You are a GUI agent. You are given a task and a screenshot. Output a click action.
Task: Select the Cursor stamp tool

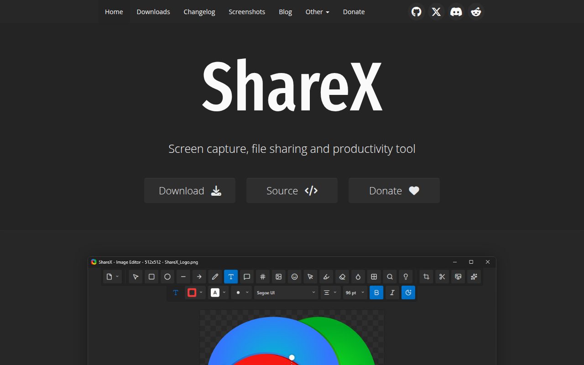tap(310, 276)
